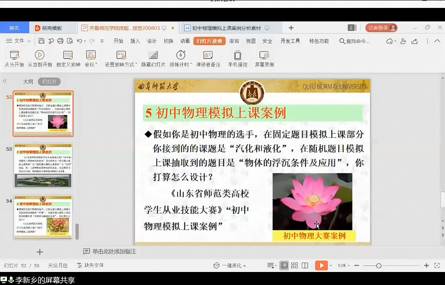The width and height of the screenshot is (445, 285).
Task: Switch panel to 大纲 outline view
Action: pyautogui.click(x=28, y=81)
